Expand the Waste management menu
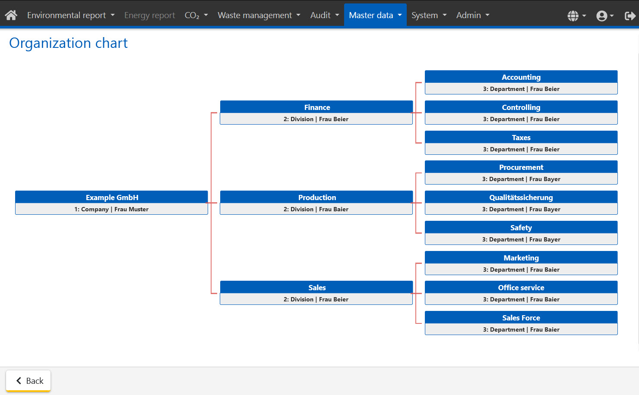Viewport: 639px width, 395px height. tap(259, 15)
